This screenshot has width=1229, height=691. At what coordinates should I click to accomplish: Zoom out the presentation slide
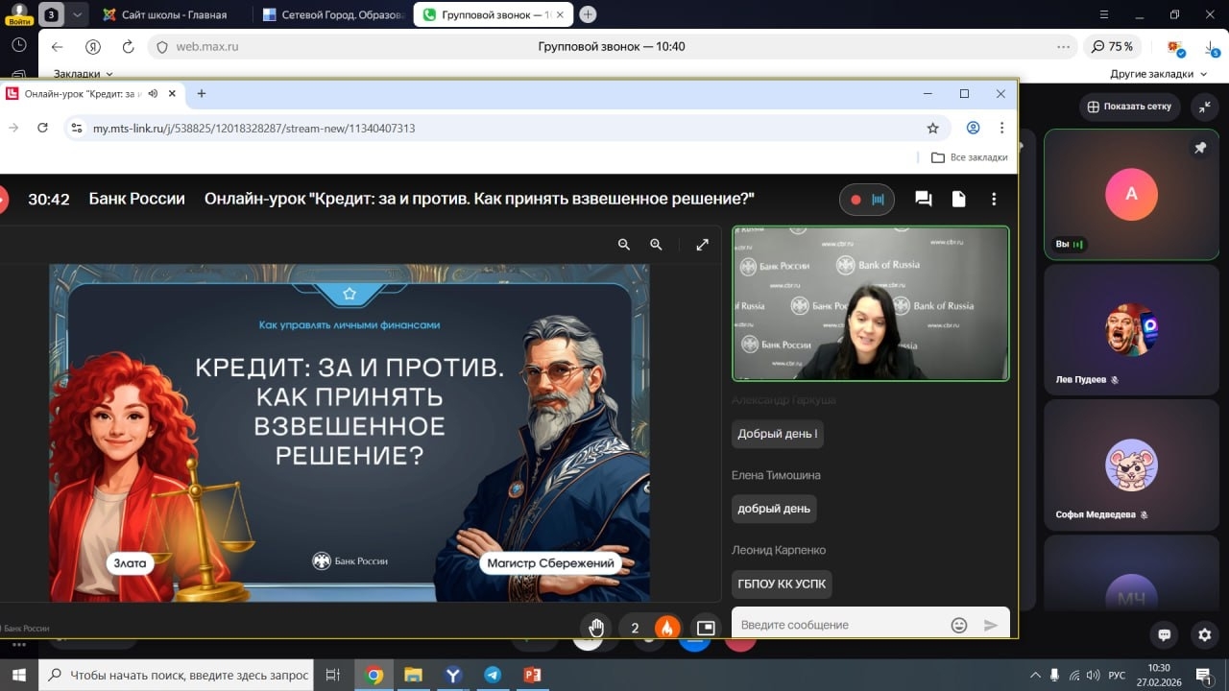click(x=624, y=245)
